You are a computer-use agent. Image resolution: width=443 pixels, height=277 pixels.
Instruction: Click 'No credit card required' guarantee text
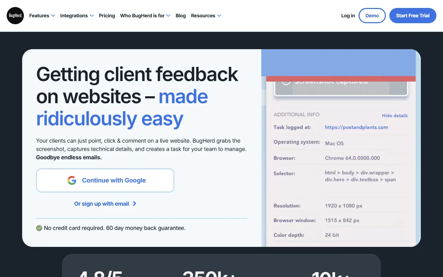(x=115, y=228)
